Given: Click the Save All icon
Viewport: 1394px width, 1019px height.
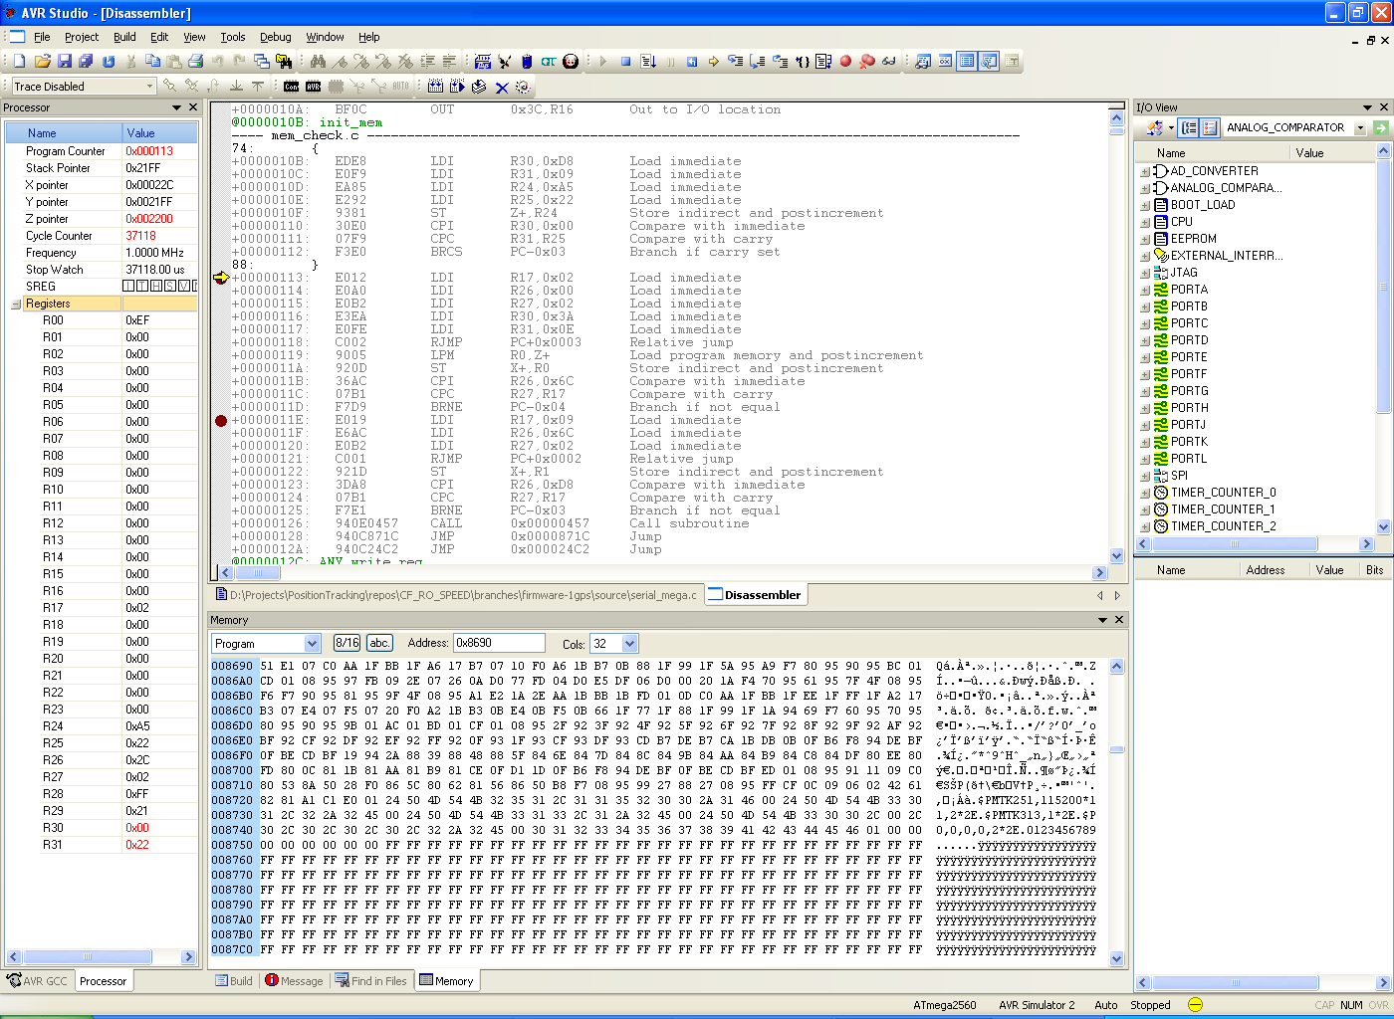Looking at the screenshot, I should pyautogui.click(x=86, y=62).
